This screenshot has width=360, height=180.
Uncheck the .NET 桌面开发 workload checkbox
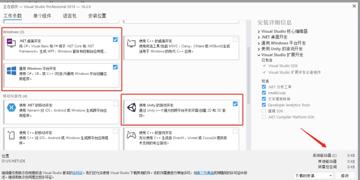pos(115,39)
